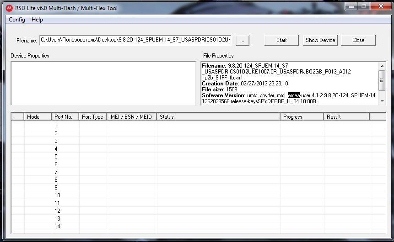This screenshot has width=394, height=242.
Task: Select port row number 9
Action: (199, 187)
